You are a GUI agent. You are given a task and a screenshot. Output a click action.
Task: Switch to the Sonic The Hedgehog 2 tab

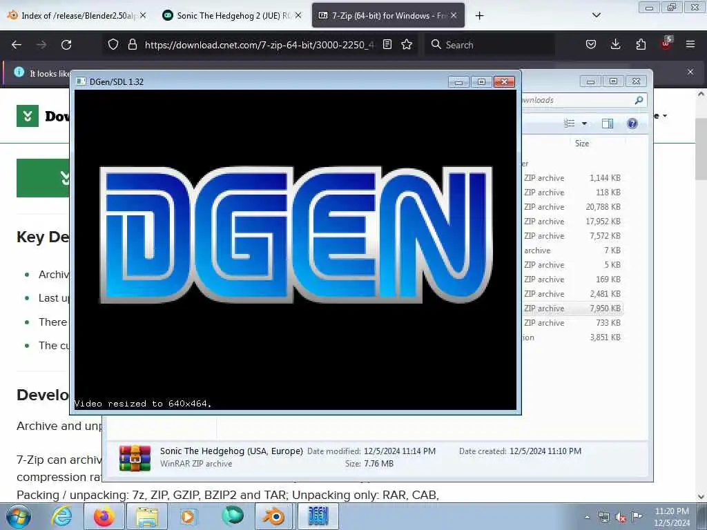pyautogui.click(x=232, y=16)
